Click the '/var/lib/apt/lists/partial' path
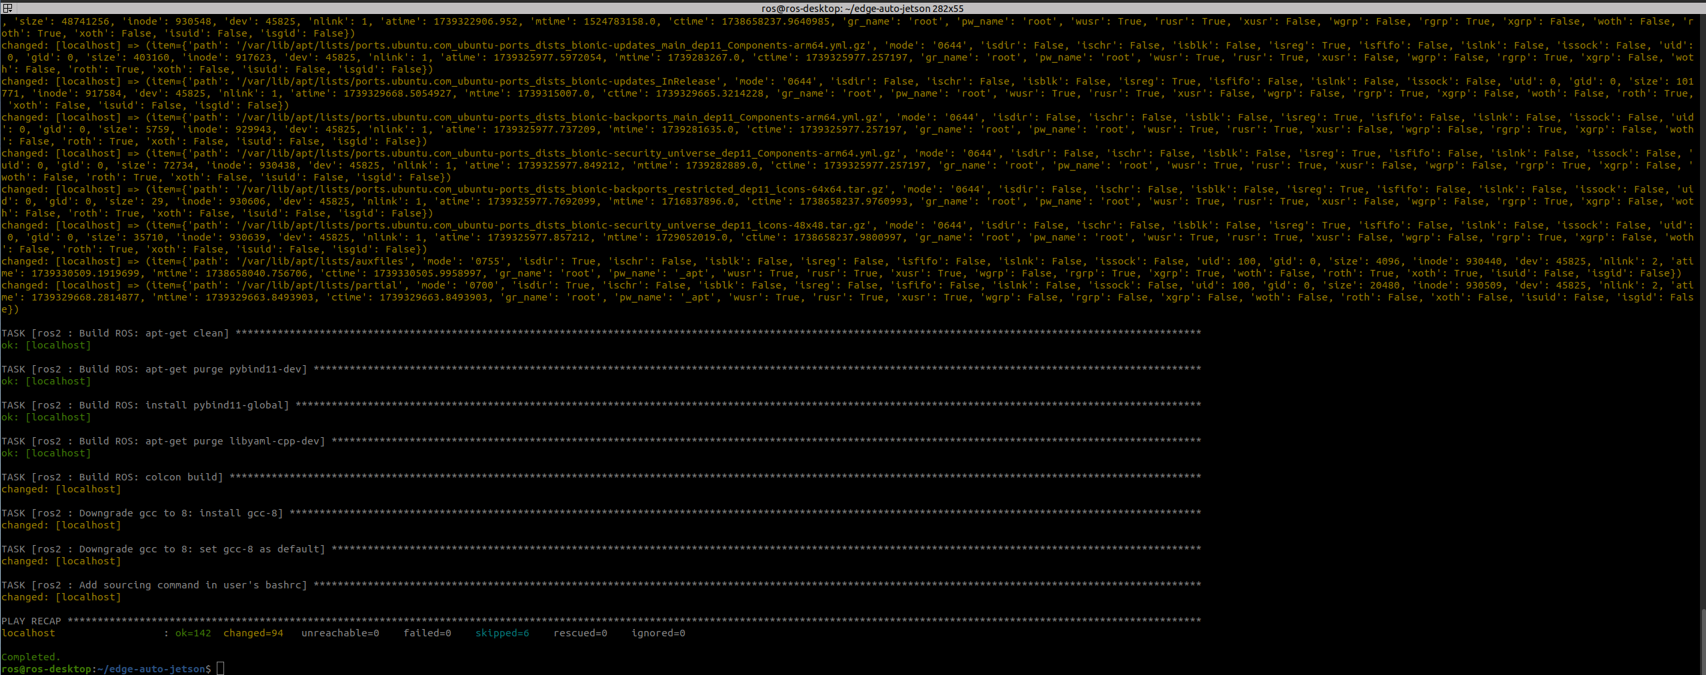This screenshot has width=1706, height=675. click(x=322, y=285)
